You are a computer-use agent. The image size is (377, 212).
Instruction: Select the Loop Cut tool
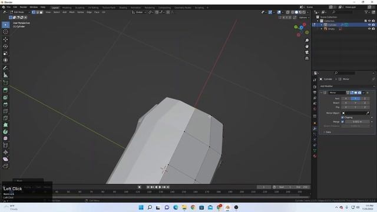[x=5, y=111]
